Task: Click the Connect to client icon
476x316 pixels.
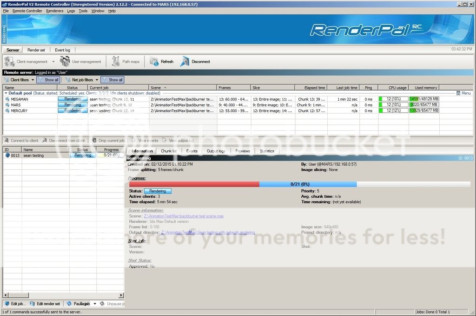Action: pyautogui.click(x=7, y=140)
